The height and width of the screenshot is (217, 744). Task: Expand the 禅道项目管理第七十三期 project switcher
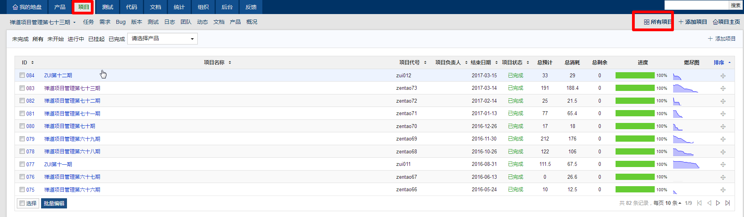(x=43, y=22)
